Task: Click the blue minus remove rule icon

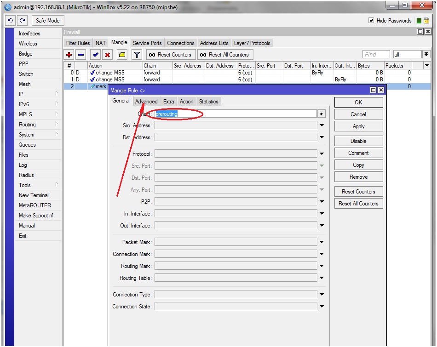Action: pyautogui.click(x=81, y=55)
